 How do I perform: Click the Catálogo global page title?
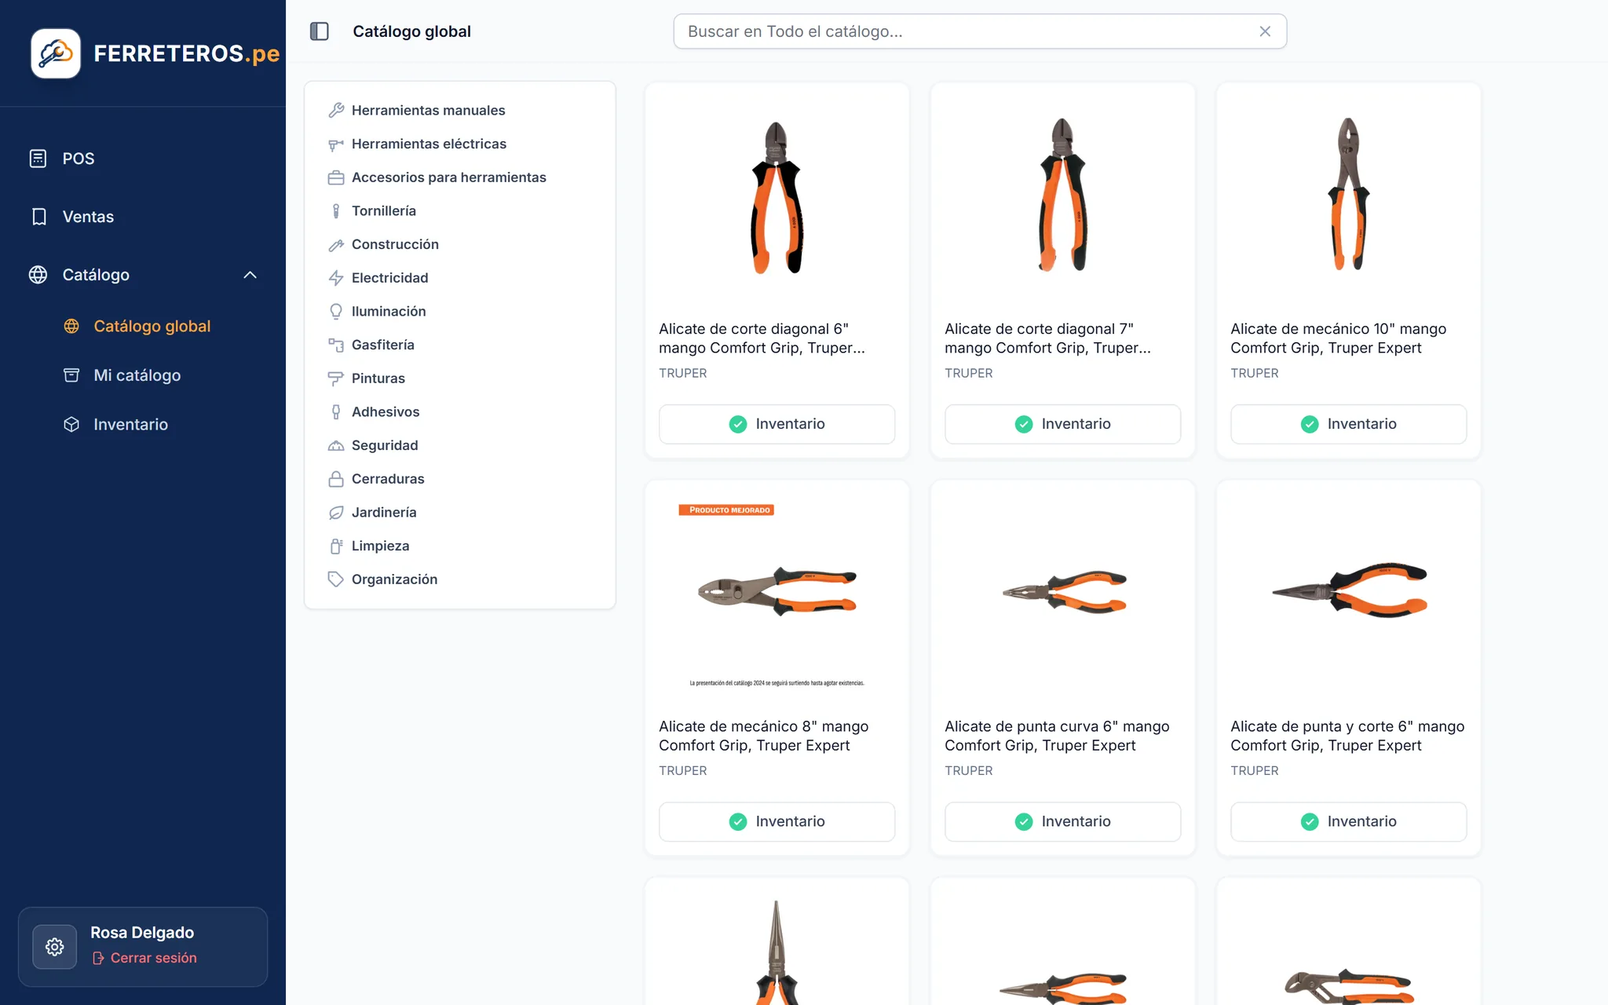click(x=411, y=31)
